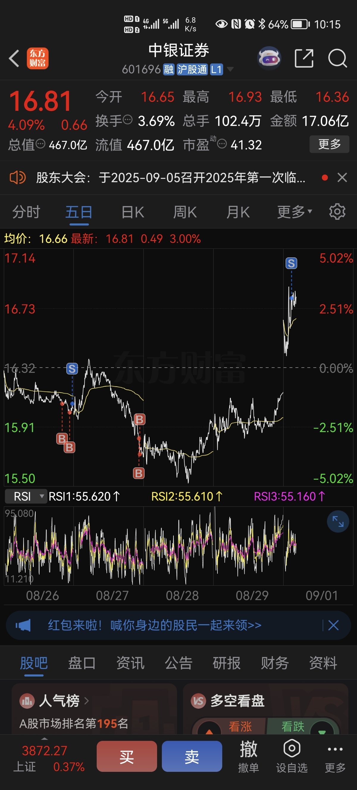Tap the info icon beside 换手
The height and width of the screenshot is (790, 357).
click(127, 119)
